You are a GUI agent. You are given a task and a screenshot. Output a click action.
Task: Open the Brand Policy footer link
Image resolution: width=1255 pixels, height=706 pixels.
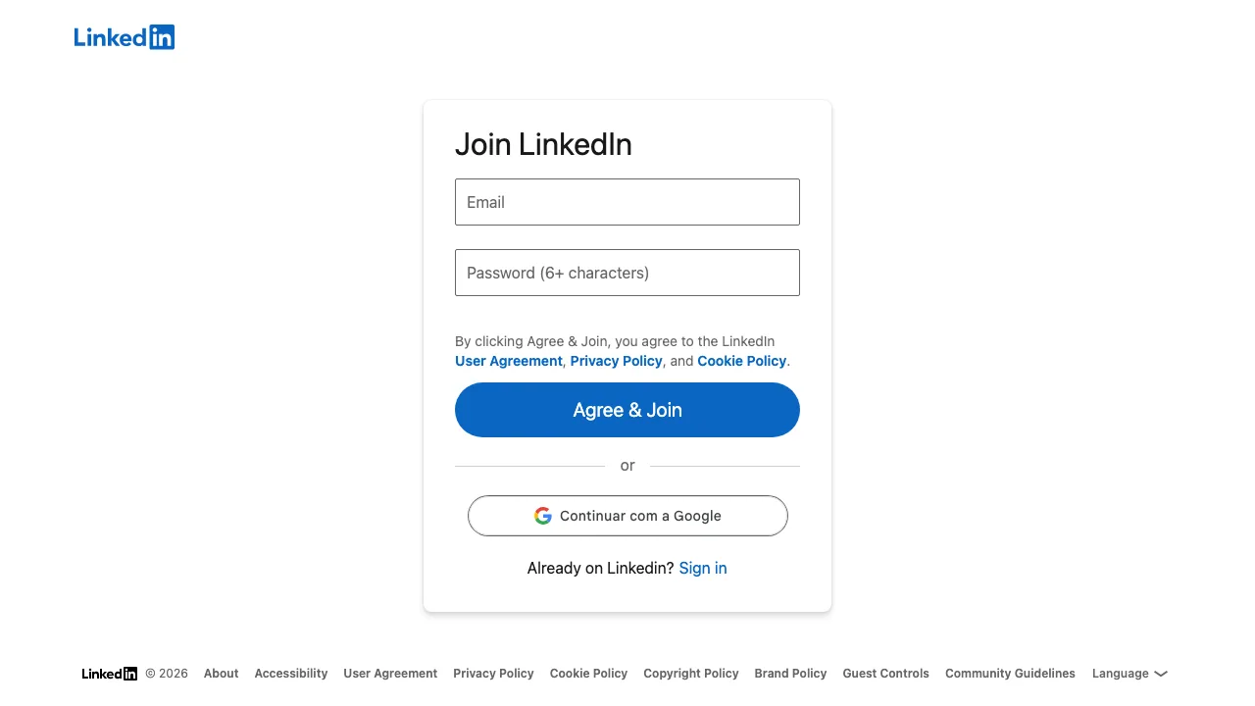[x=790, y=674]
